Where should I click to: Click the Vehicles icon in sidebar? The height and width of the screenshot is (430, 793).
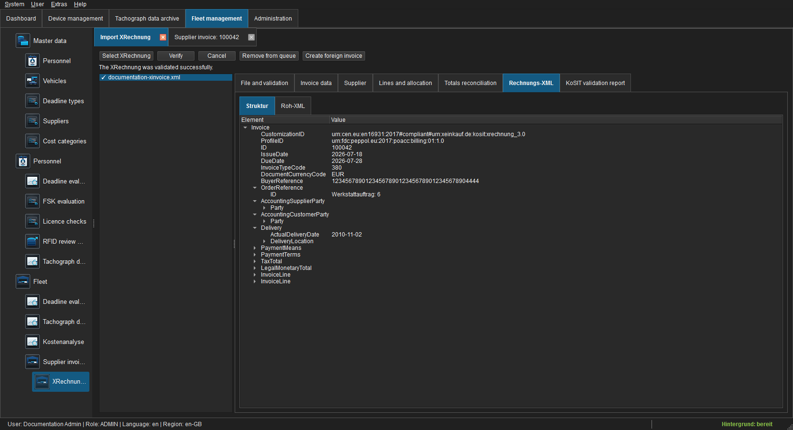coord(33,81)
